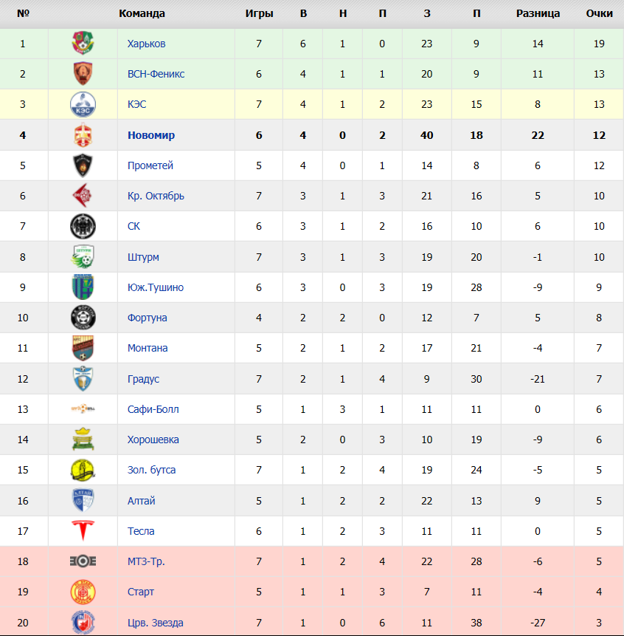The height and width of the screenshot is (636, 624).
Task: Open the Црв. Звезда team link
Action: point(156,623)
